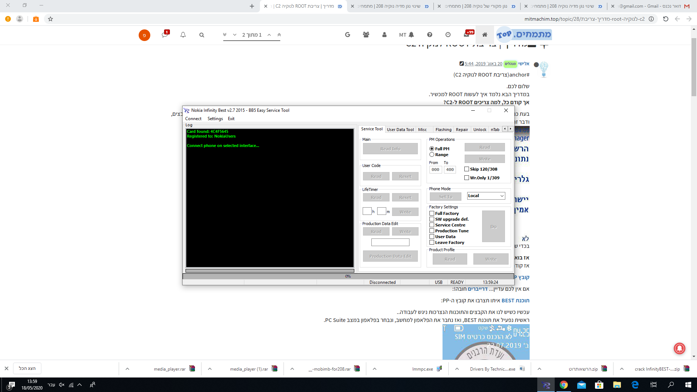Click the red floating chat button
Screen dimensions: 697x392
click(680, 348)
